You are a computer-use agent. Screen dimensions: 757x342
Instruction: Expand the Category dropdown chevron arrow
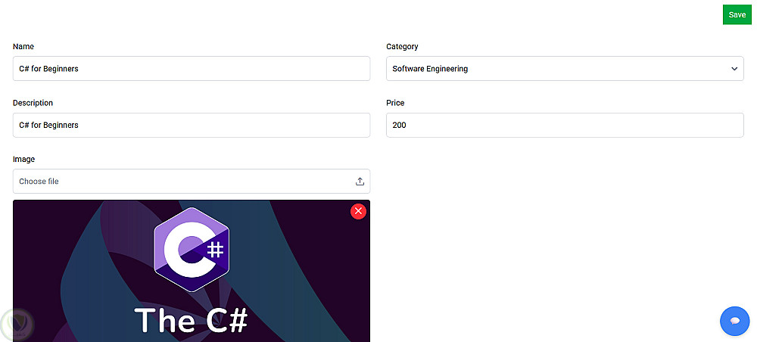734,69
